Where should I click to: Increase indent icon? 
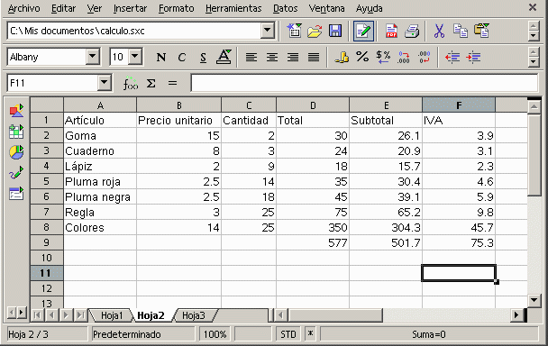click(473, 57)
